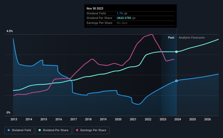
Task: Click the UK£0.0785 dividend per share value
Action: (x=124, y=18)
